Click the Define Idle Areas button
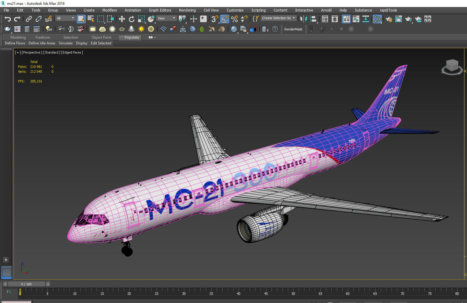The image size is (467, 303). click(42, 43)
